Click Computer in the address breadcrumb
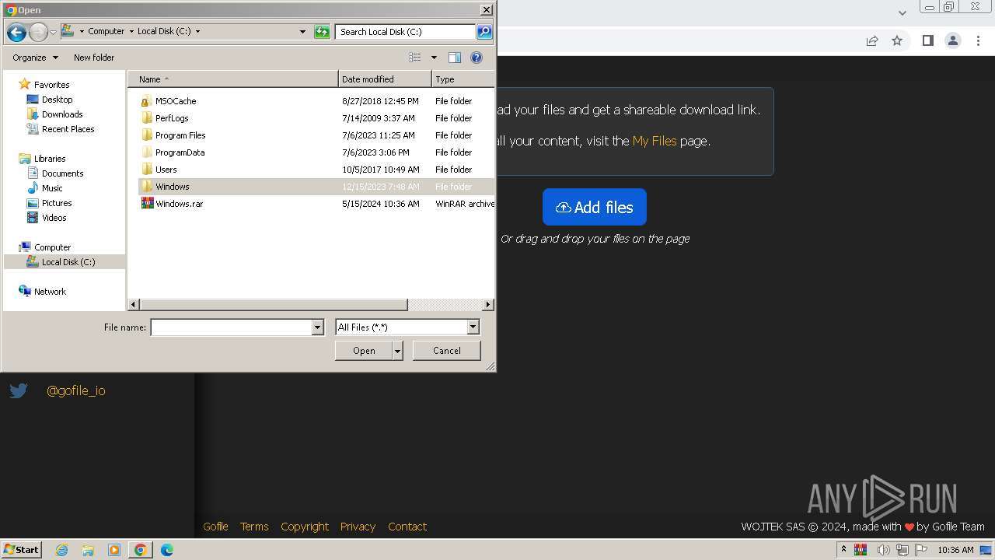The image size is (995, 560). click(106, 32)
